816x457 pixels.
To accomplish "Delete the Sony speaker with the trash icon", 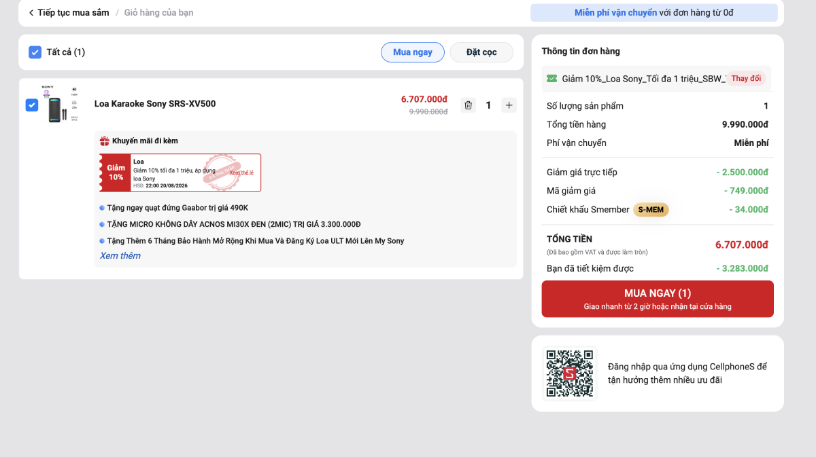I will pos(468,105).
